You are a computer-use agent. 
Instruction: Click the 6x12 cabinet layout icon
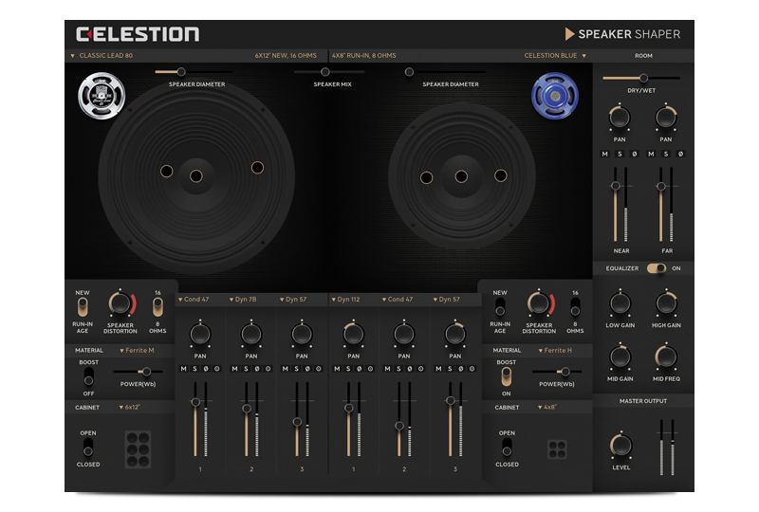click(x=138, y=449)
